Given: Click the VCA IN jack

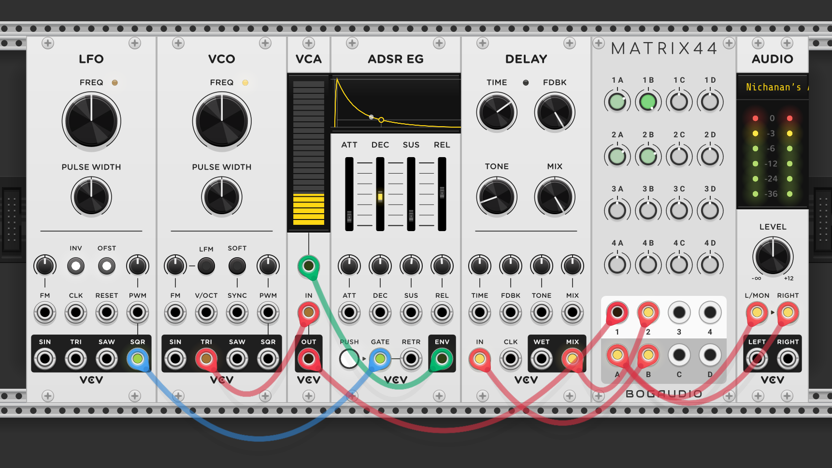Looking at the screenshot, I should 309,313.
